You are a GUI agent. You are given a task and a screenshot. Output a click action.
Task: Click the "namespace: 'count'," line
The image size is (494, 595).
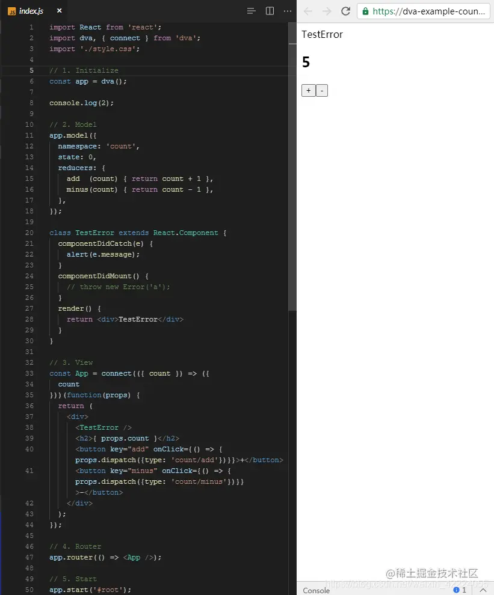point(99,146)
